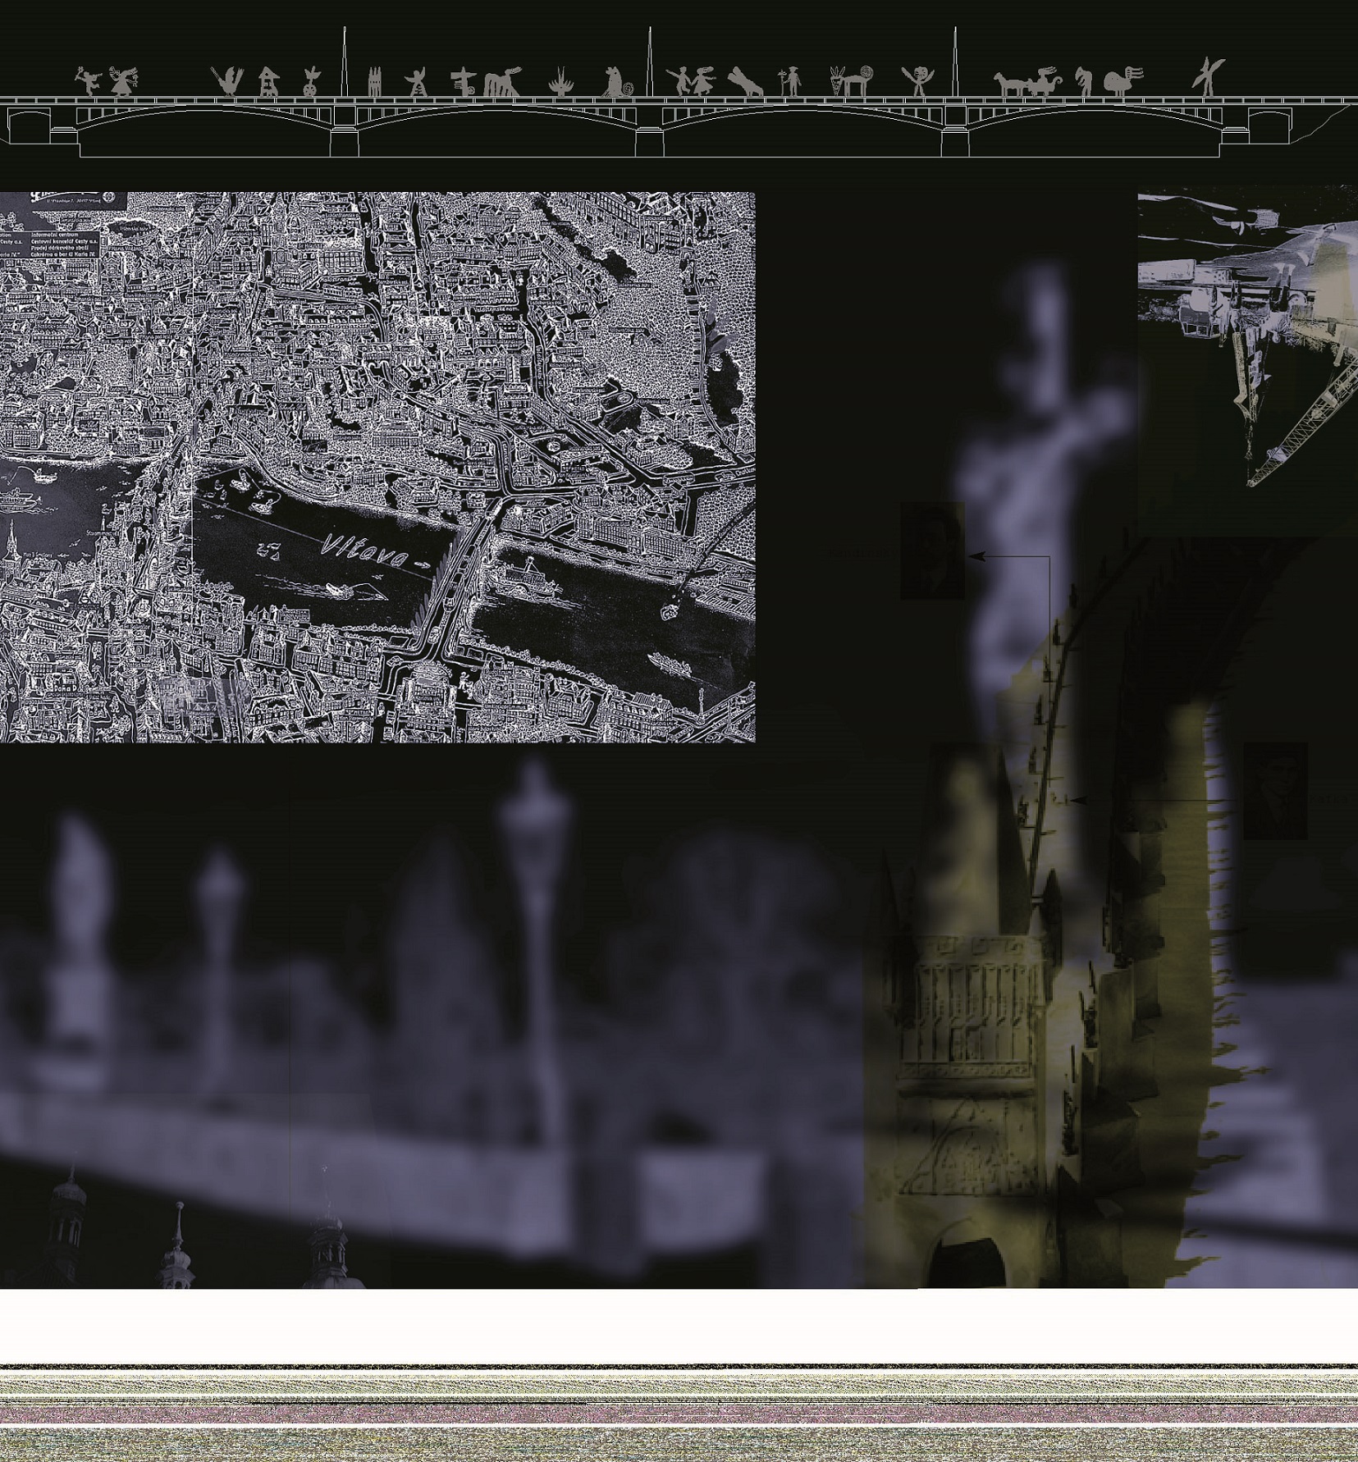Click the bird silhouette with raised wing
The width and height of the screenshot is (1358, 1462).
tap(227, 81)
